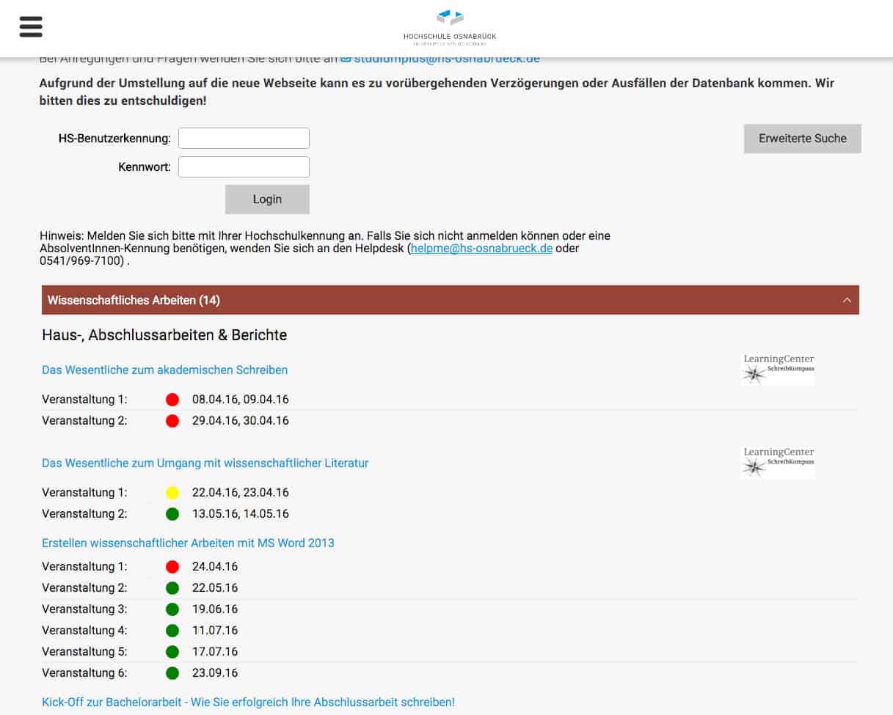The height and width of the screenshot is (715, 893).
Task: Click LearningCenter SchreibKompass logo beside akademisches Schreiben
Action: coord(778,370)
